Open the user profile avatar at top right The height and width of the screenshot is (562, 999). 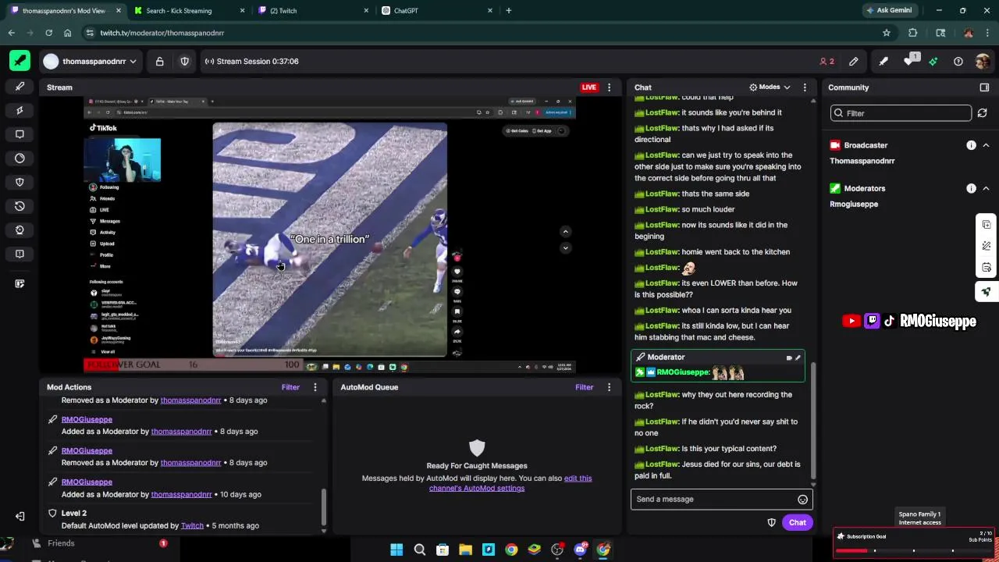pyautogui.click(x=983, y=62)
